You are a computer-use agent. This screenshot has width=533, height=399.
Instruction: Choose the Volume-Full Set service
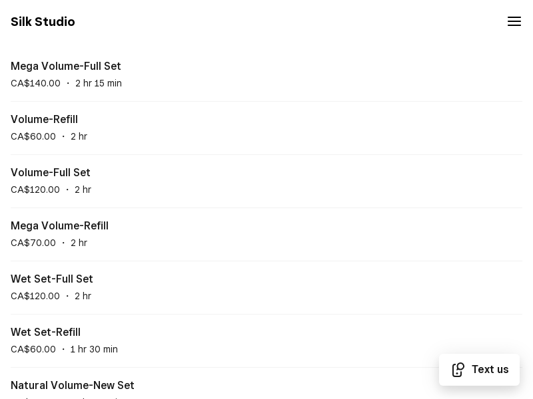tap(51, 173)
